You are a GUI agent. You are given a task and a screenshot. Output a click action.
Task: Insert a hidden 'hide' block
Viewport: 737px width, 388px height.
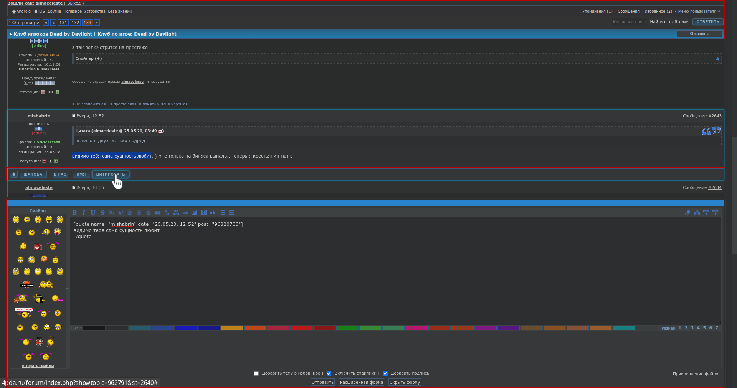pyautogui.click(x=213, y=213)
